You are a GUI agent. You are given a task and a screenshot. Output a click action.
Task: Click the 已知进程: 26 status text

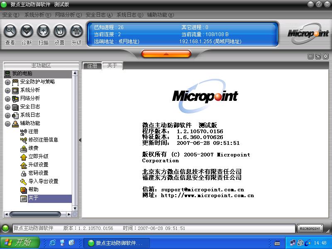click(x=109, y=27)
